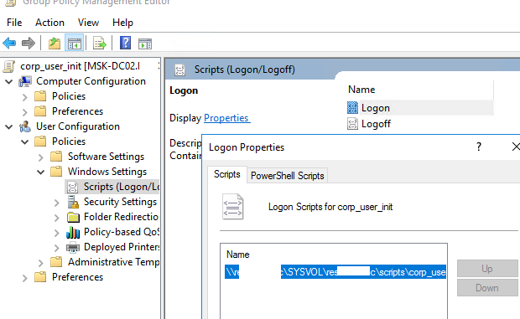
Task: Expand Preferences under Computer Configuration
Action: pos(25,112)
